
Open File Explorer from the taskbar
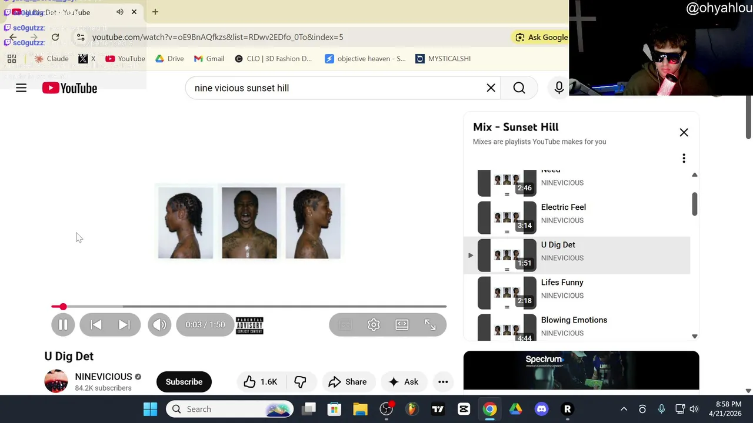click(360, 409)
